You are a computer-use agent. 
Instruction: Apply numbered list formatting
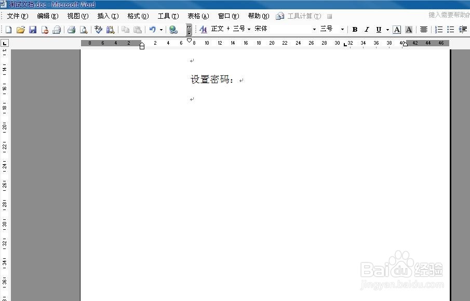[x=438, y=30]
